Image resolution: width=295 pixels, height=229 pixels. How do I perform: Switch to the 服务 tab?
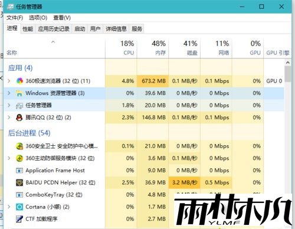137,29
